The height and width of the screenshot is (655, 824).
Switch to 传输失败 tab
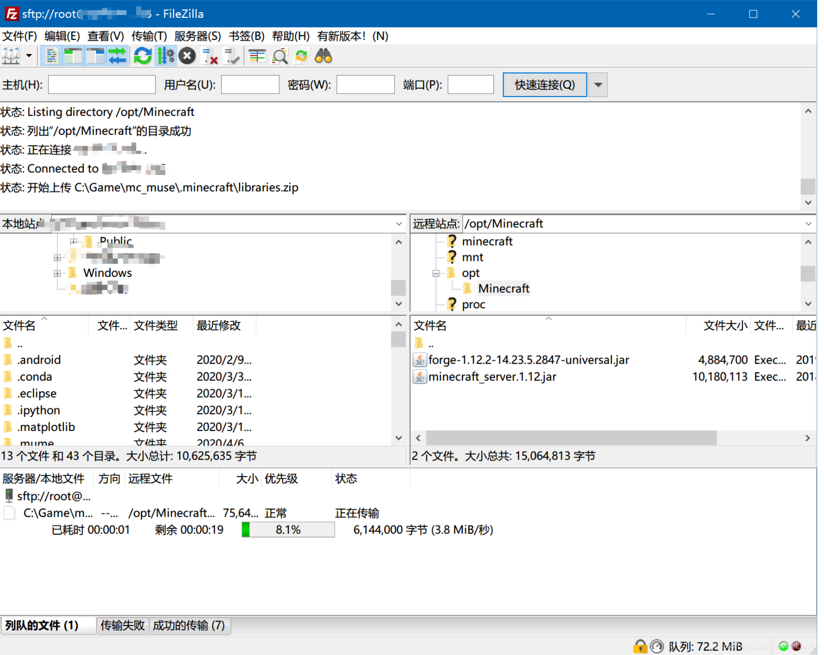click(122, 625)
